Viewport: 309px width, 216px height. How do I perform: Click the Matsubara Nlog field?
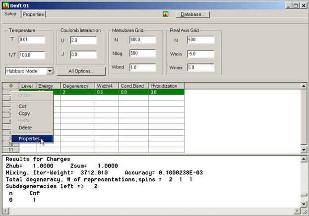[140, 53]
